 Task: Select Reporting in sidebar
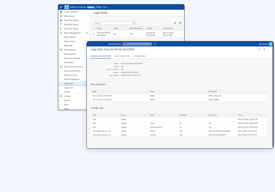coord(68,46)
